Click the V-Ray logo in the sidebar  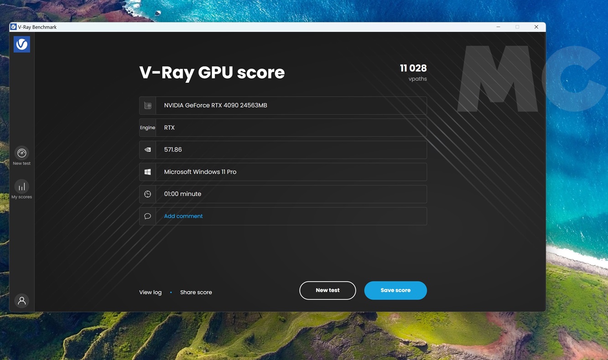[21, 44]
